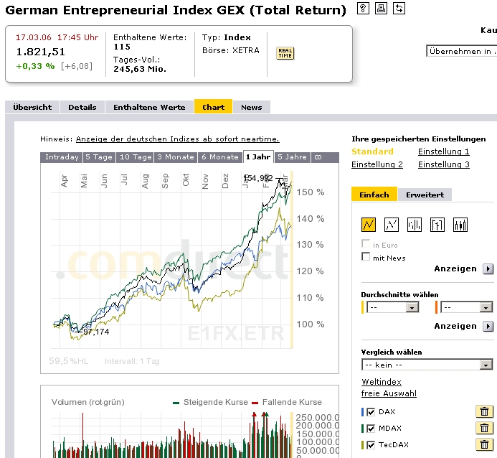497x458 pixels.
Task: Open the first moving average dropdown
Action: point(393,307)
